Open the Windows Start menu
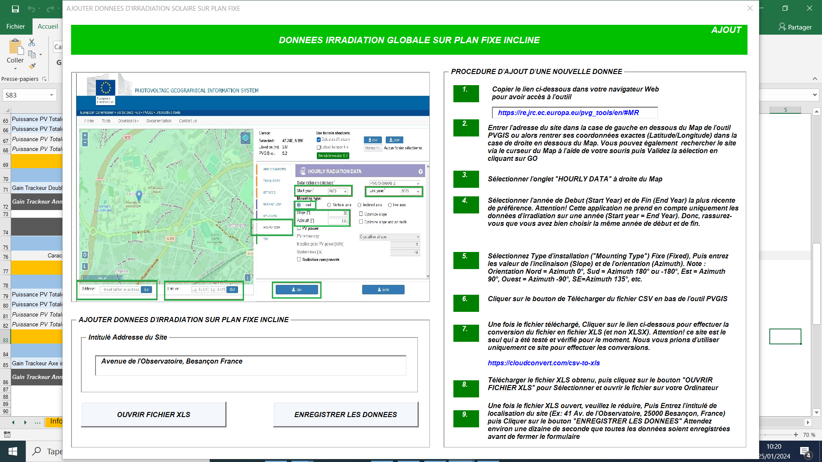This screenshot has height=462, width=822. [13, 451]
